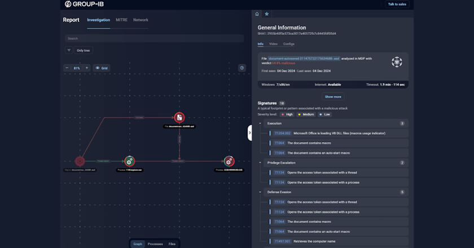Select the red origin node at left
Viewport: 474px width, 248px height.
[x=80, y=161]
